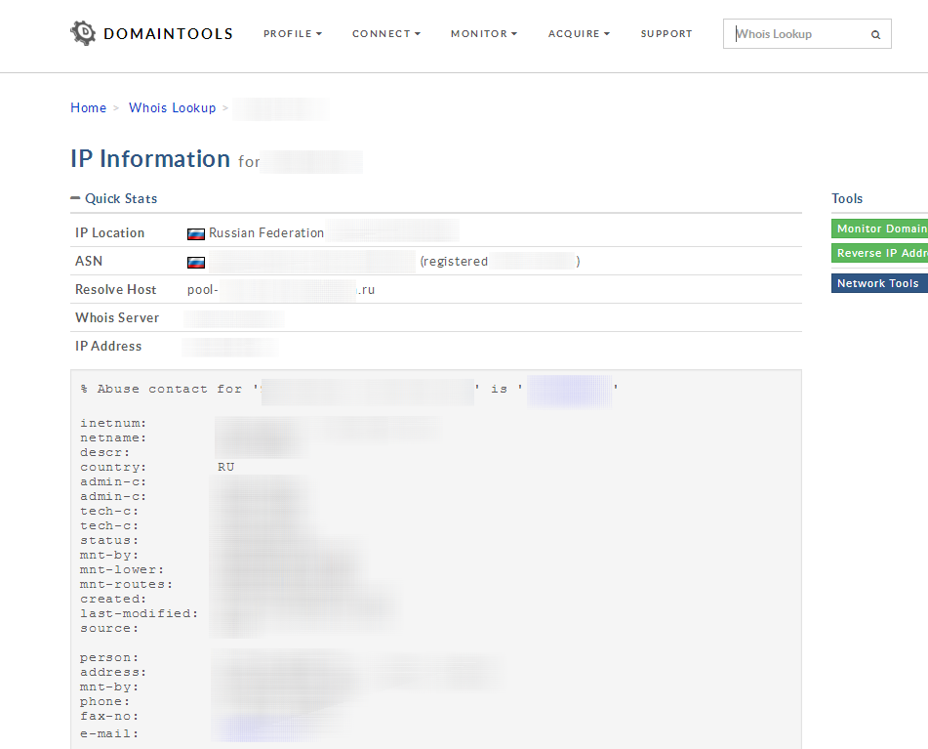The height and width of the screenshot is (749, 928).
Task: Click the IP Address row label
Action: pos(108,347)
